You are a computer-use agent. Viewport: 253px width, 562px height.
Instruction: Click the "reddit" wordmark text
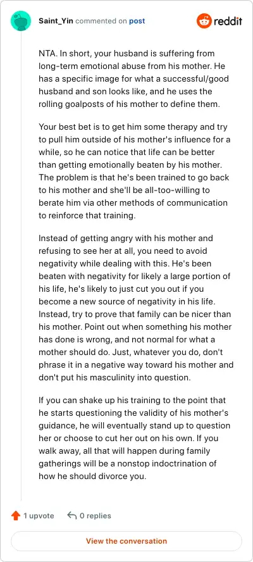(228, 21)
